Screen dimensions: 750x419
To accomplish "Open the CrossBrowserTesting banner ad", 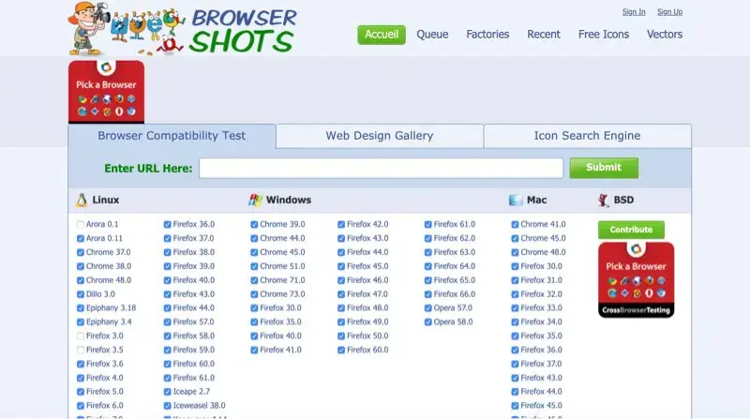I will pos(637,280).
